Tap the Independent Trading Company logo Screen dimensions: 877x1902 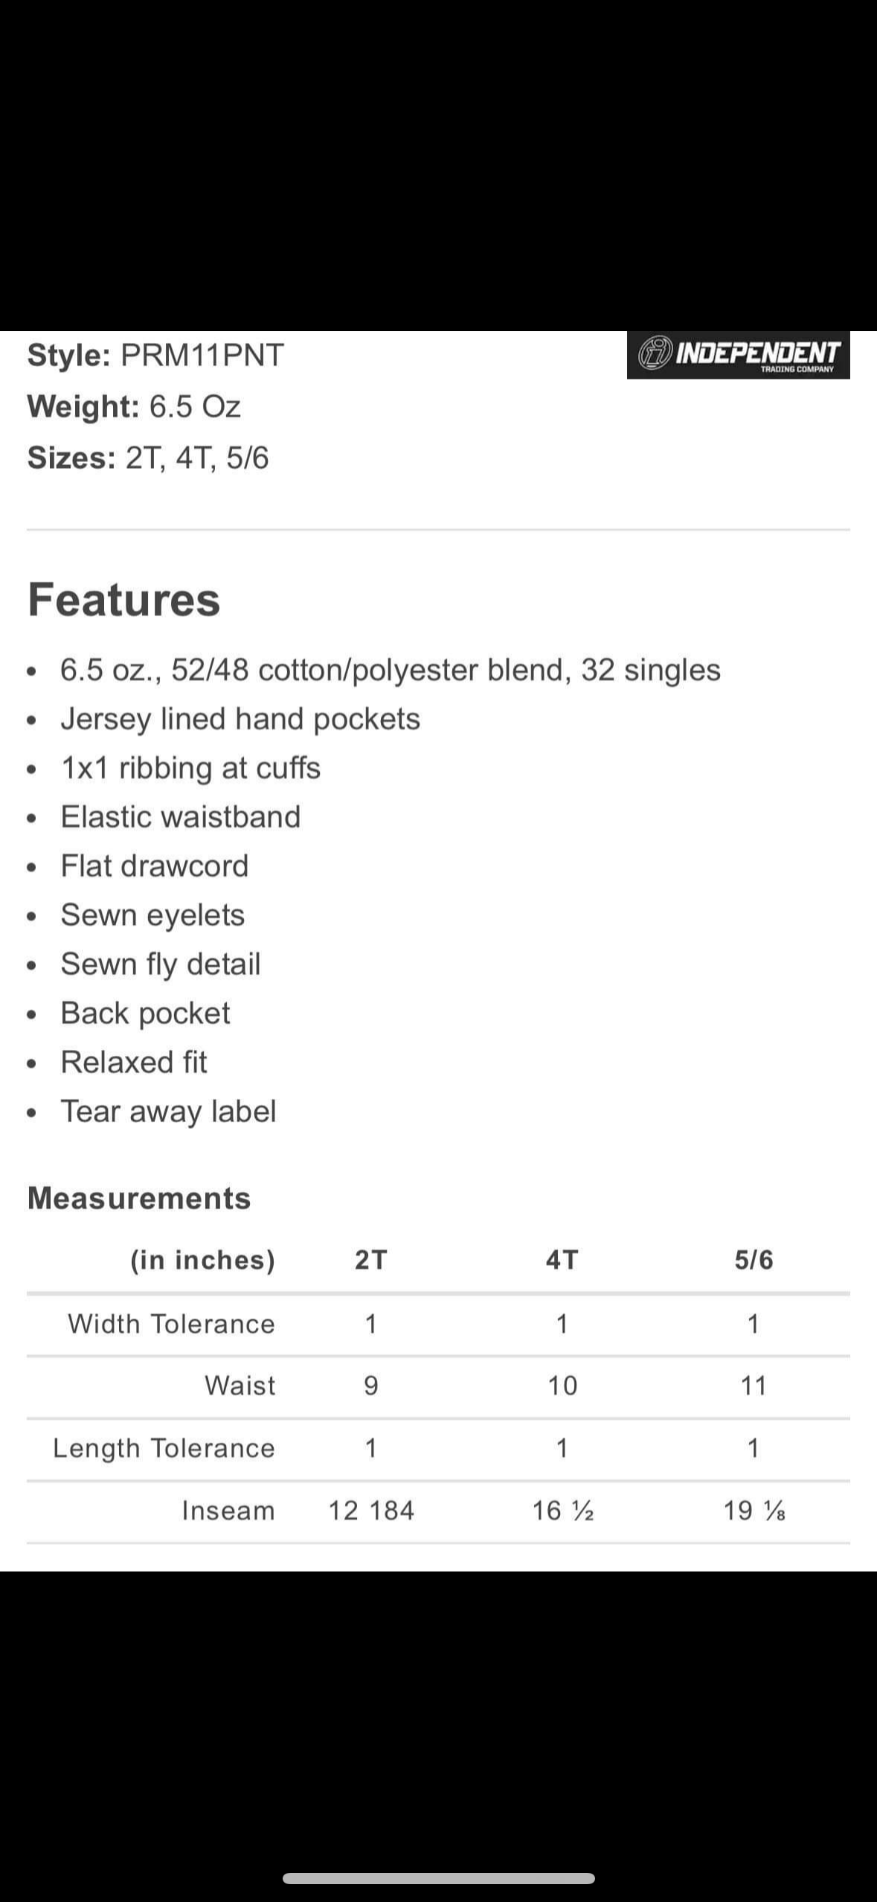(x=738, y=355)
